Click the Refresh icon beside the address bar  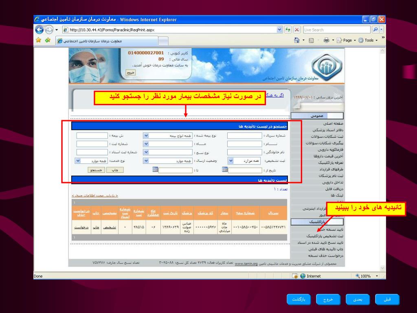pos(288,29)
